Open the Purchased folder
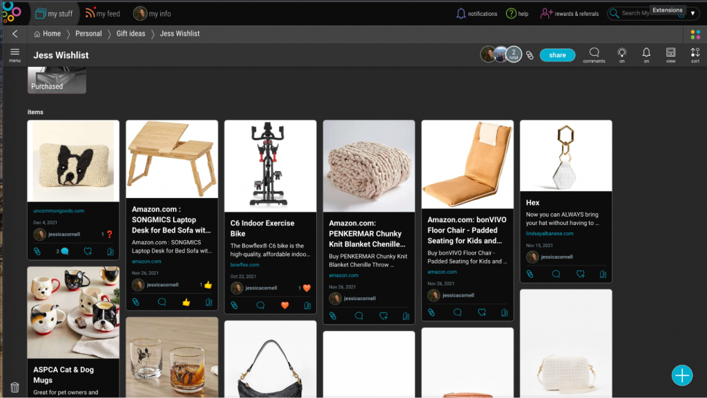This screenshot has height=398, width=707. pos(57,80)
